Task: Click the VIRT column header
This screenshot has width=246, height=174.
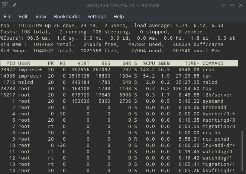Action: coord(83,63)
